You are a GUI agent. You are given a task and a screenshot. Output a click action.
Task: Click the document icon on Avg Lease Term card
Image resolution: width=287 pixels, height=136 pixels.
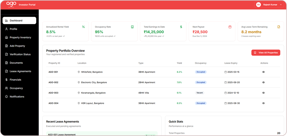pos(279,27)
